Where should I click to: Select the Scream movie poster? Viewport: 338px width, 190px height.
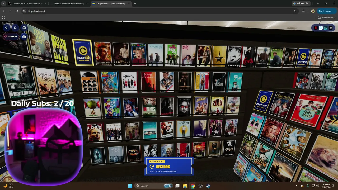pyautogui.click(x=234, y=56)
